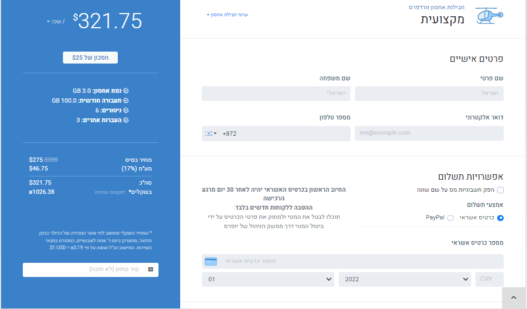Image resolution: width=527 pixels, height=309 pixels.
Task: Focus the מספר כרטיס אשראי input field
Action: tap(353, 261)
